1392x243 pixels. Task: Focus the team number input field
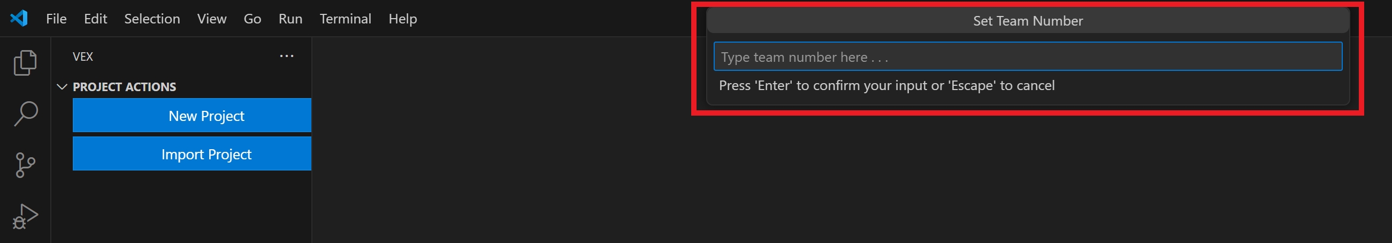(x=1027, y=56)
